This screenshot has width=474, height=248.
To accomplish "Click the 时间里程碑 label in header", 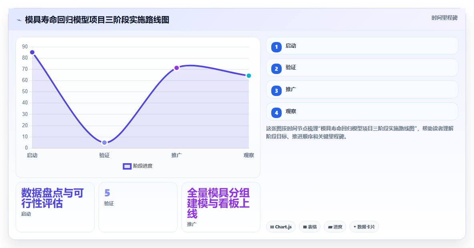I will [444, 18].
